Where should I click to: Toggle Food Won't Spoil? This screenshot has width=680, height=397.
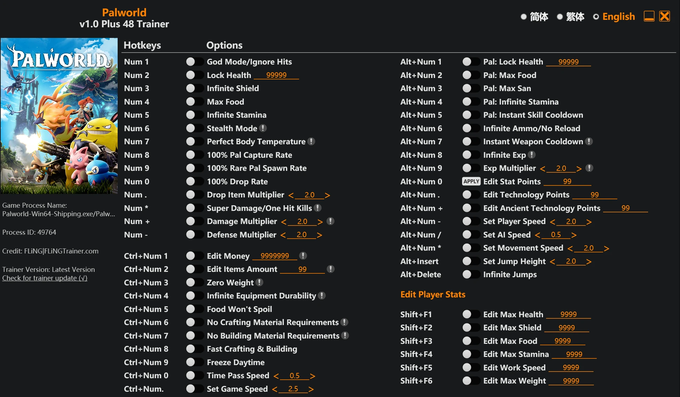(x=195, y=309)
